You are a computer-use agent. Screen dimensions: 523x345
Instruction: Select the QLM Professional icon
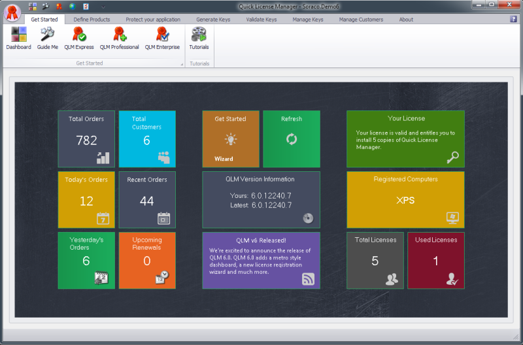coord(120,35)
